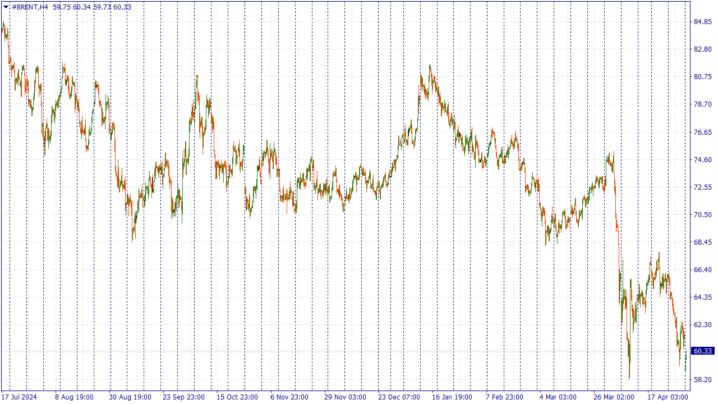Click the 60.33 close value in header
Image resolution: width=718 pixels, height=404 pixels.
click(122, 7)
